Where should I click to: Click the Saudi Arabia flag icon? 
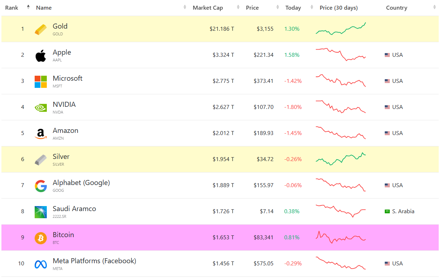(x=387, y=211)
